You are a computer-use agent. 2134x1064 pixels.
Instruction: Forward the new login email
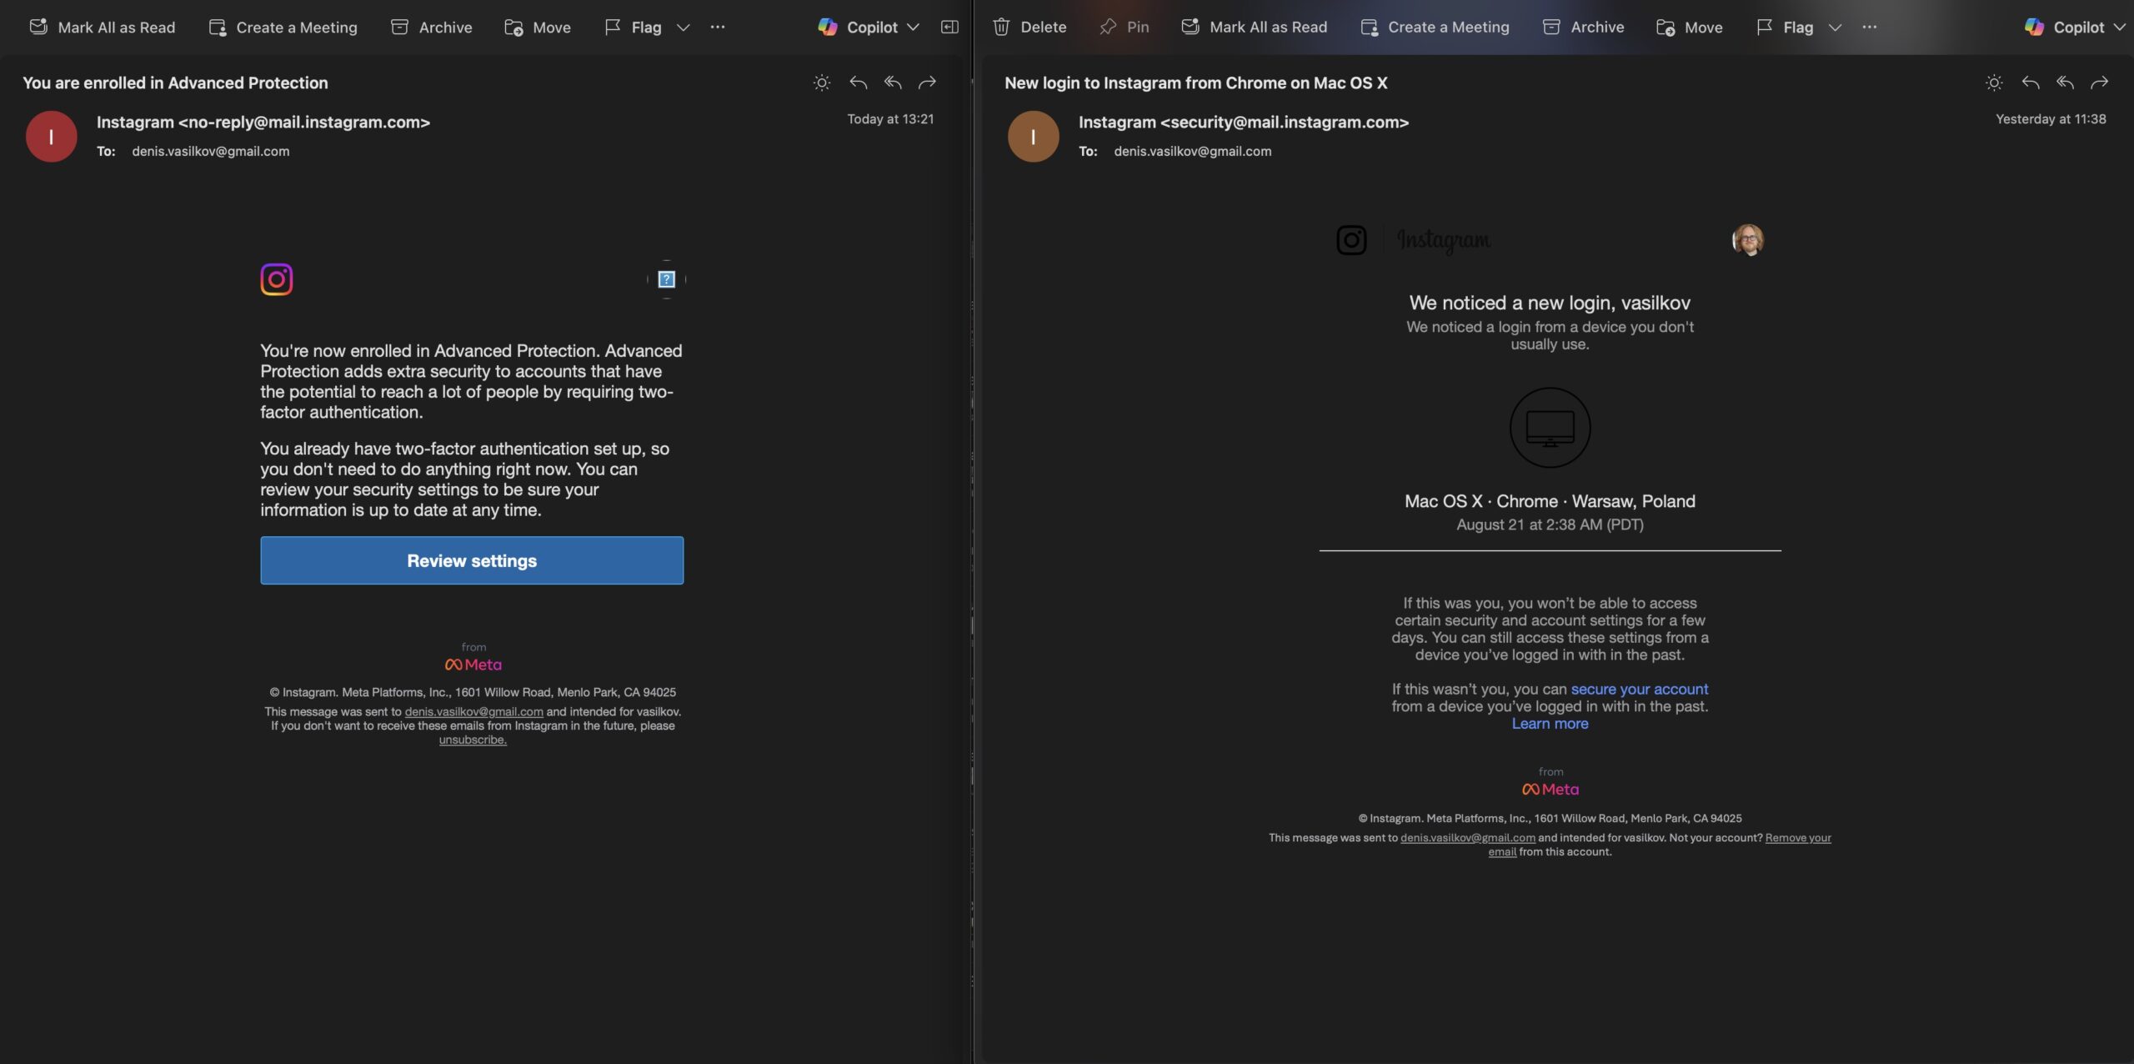(2100, 83)
